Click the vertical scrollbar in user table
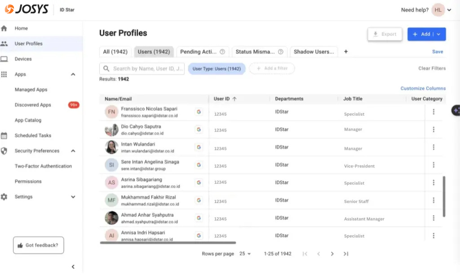The height and width of the screenshot is (276, 460). click(x=444, y=196)
